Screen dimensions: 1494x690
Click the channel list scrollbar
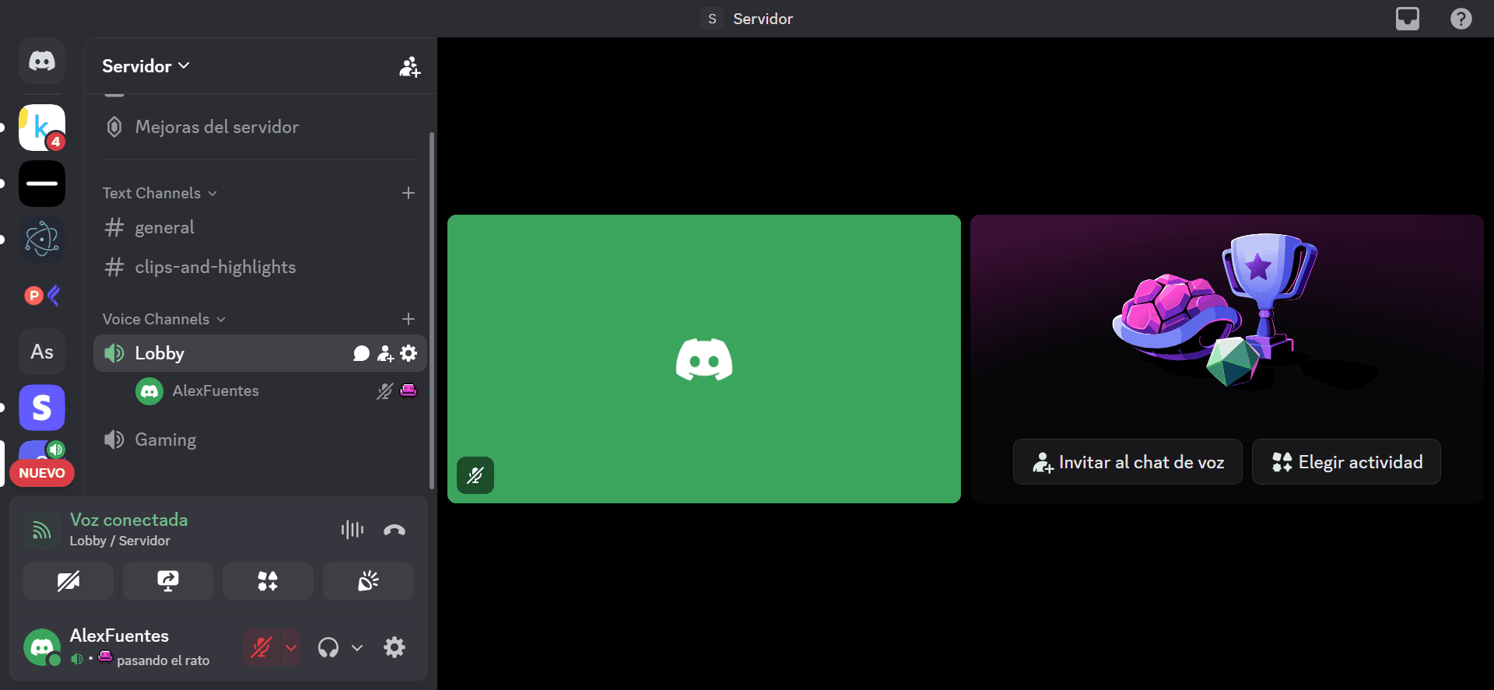point(432,311)
